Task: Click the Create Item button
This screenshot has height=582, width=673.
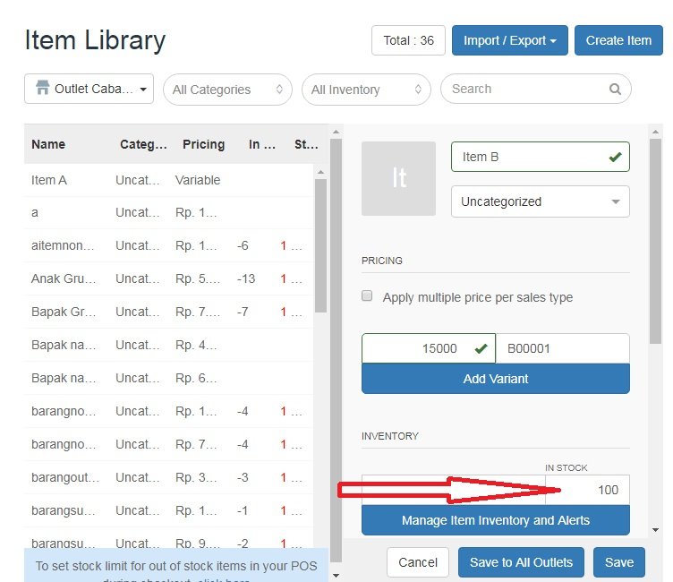Action: click(x=618, y=40)
